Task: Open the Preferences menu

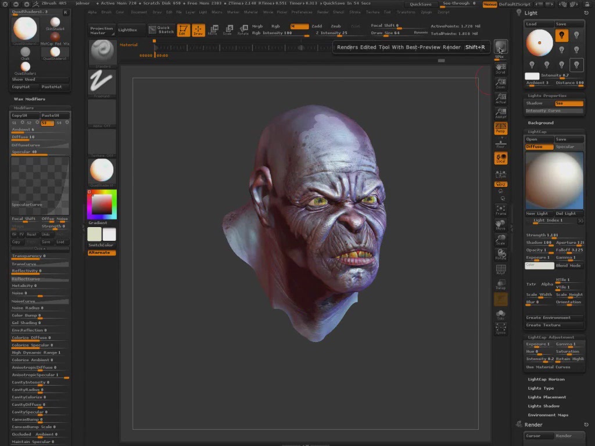Action: click(x=302, y=12)
